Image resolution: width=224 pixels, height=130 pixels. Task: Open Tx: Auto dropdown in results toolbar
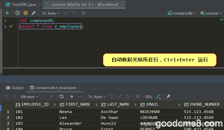tap(97, 97)
